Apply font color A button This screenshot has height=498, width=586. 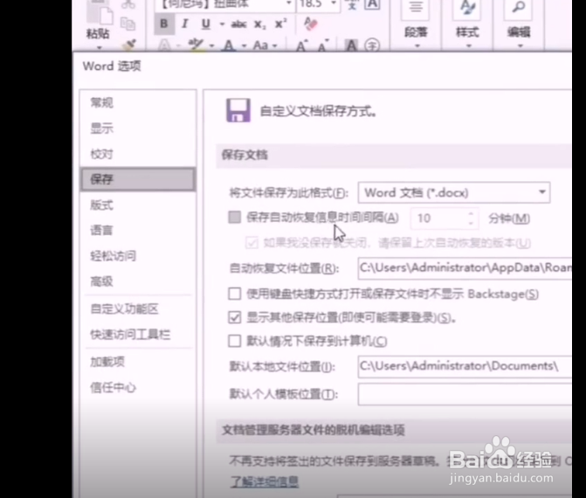click(x=229, y=45)
